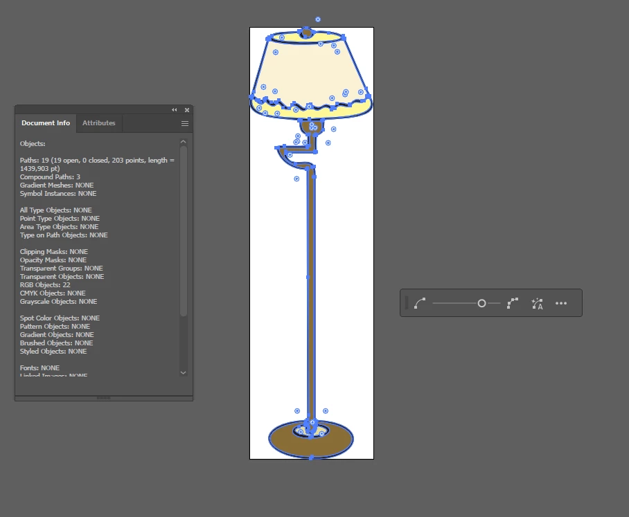Click the scroll up arrow in Document Info
The width and height of the screenshot is (629, 517).
[184, 141]
